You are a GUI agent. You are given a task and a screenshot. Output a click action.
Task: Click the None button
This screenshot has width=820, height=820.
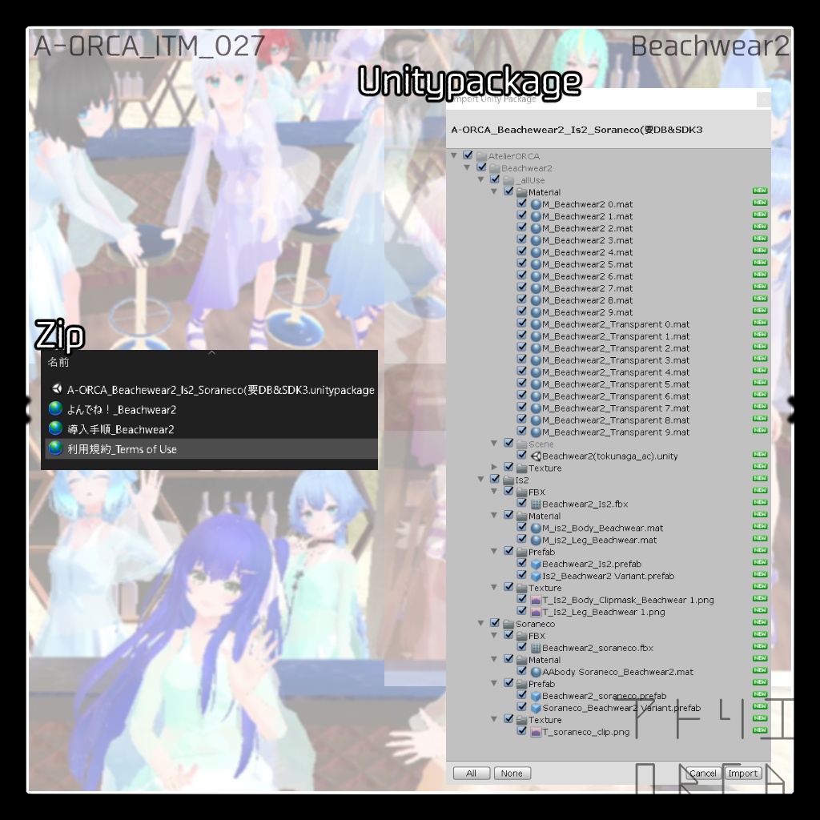coord(512,774)
